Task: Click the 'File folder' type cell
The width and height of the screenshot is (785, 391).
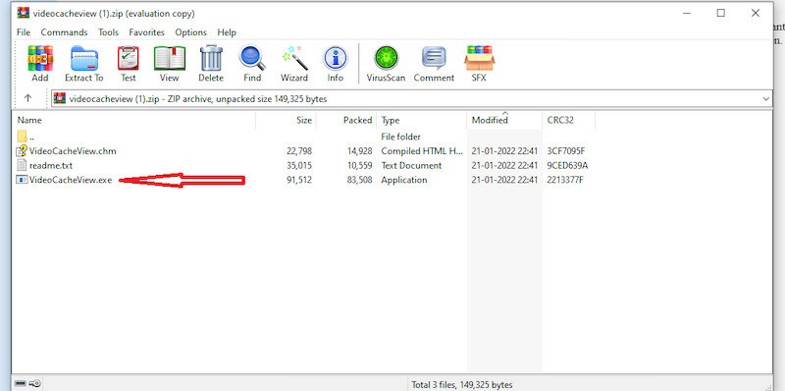Action: pos(400,137)
